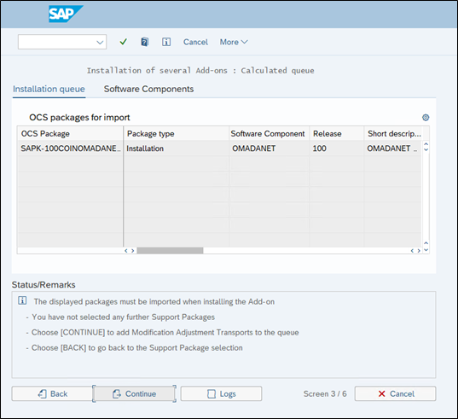Open the online manual help icon

pos(145,42)
